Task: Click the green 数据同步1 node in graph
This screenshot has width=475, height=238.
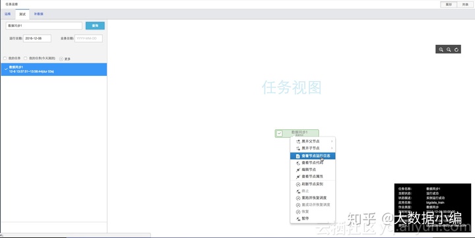Action: [x=297, y=133]
